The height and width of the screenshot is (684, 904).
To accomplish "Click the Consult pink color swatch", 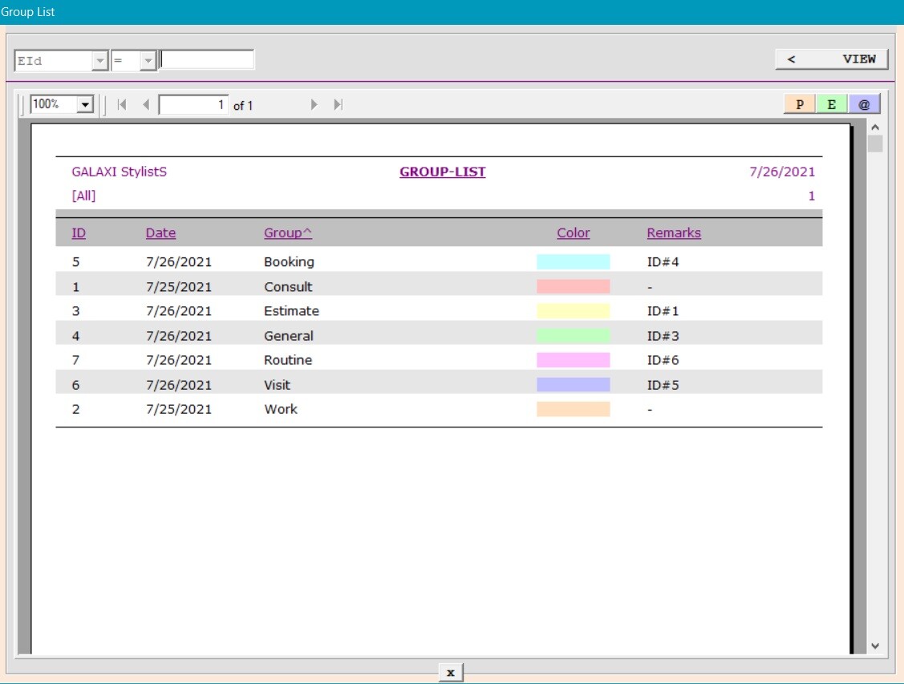I will click(x=573, y=286).
